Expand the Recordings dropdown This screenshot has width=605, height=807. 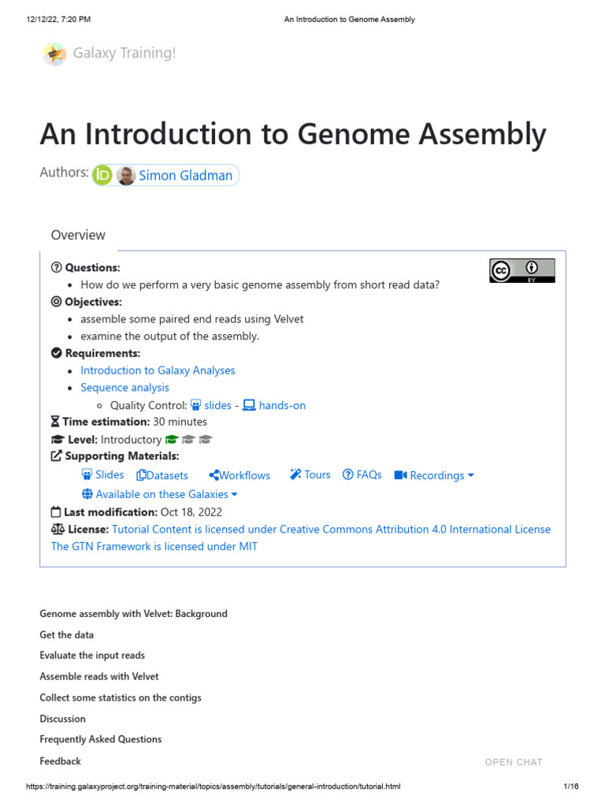coord(434,475)
